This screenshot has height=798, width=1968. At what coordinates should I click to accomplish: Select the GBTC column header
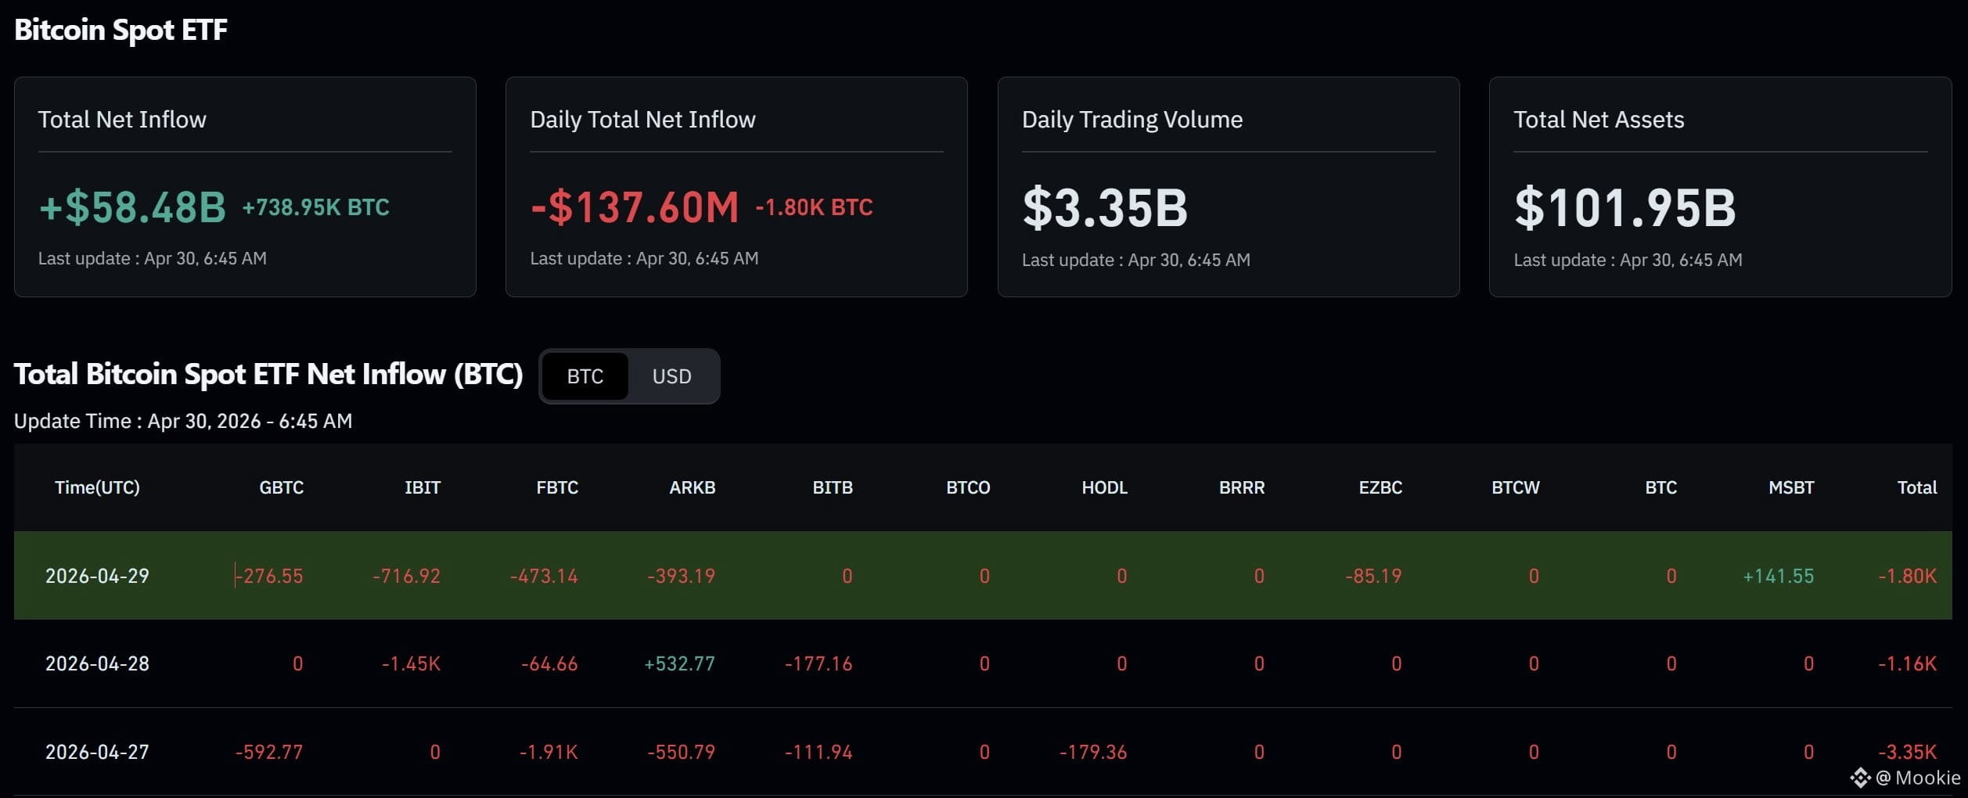(281, 487)
